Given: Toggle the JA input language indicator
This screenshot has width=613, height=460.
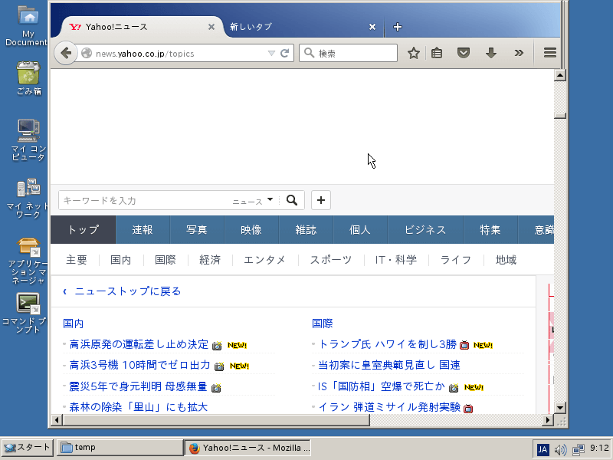Looking at the screenshot, I should [543, 449].
